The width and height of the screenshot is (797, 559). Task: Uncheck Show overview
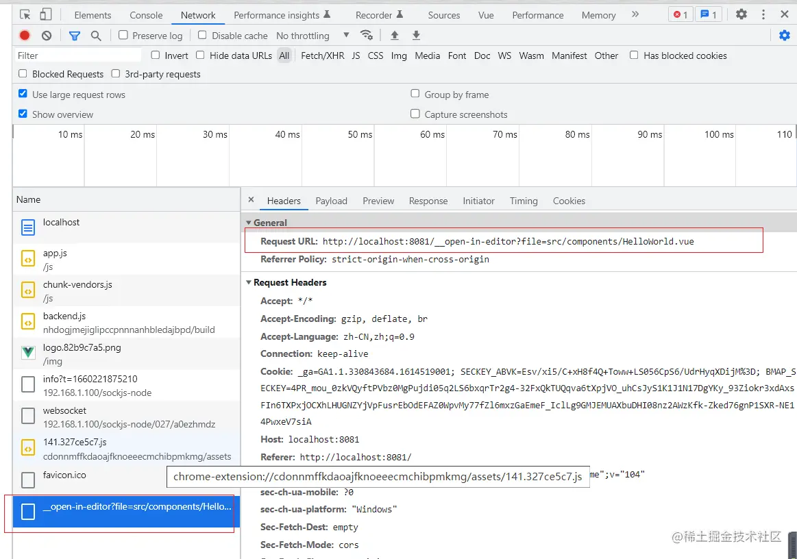click(x=23, y=113)
